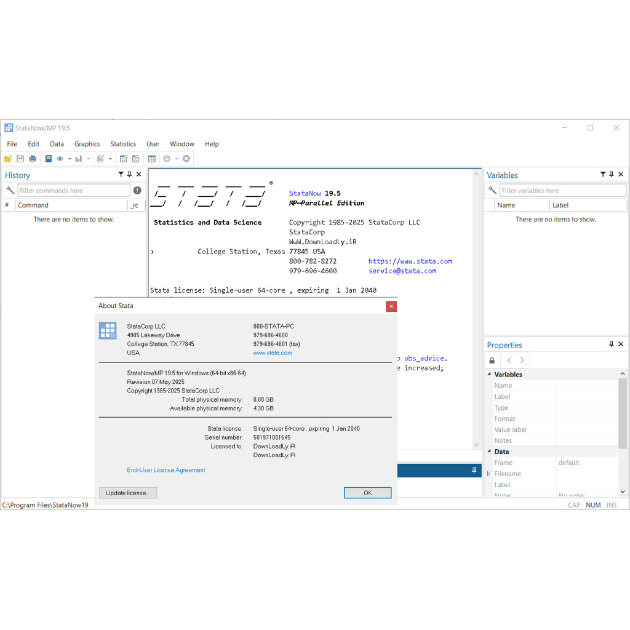Click the Update license... button
630x630 pixels.
click(128, 493)
